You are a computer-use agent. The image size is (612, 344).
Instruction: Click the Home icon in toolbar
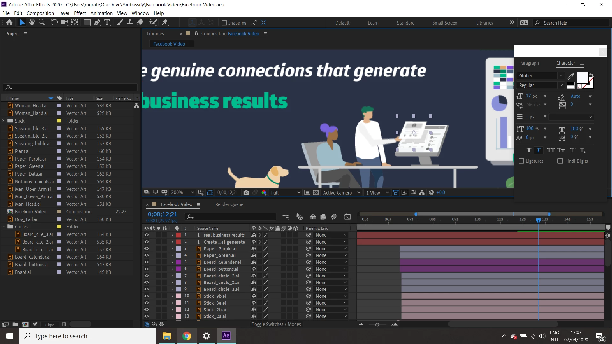9,23
